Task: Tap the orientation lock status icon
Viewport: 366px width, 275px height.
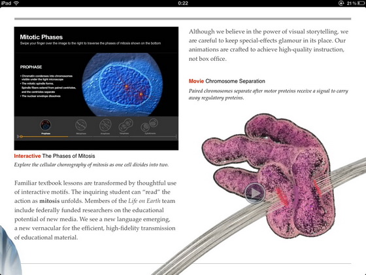Action: pos(341,3)
